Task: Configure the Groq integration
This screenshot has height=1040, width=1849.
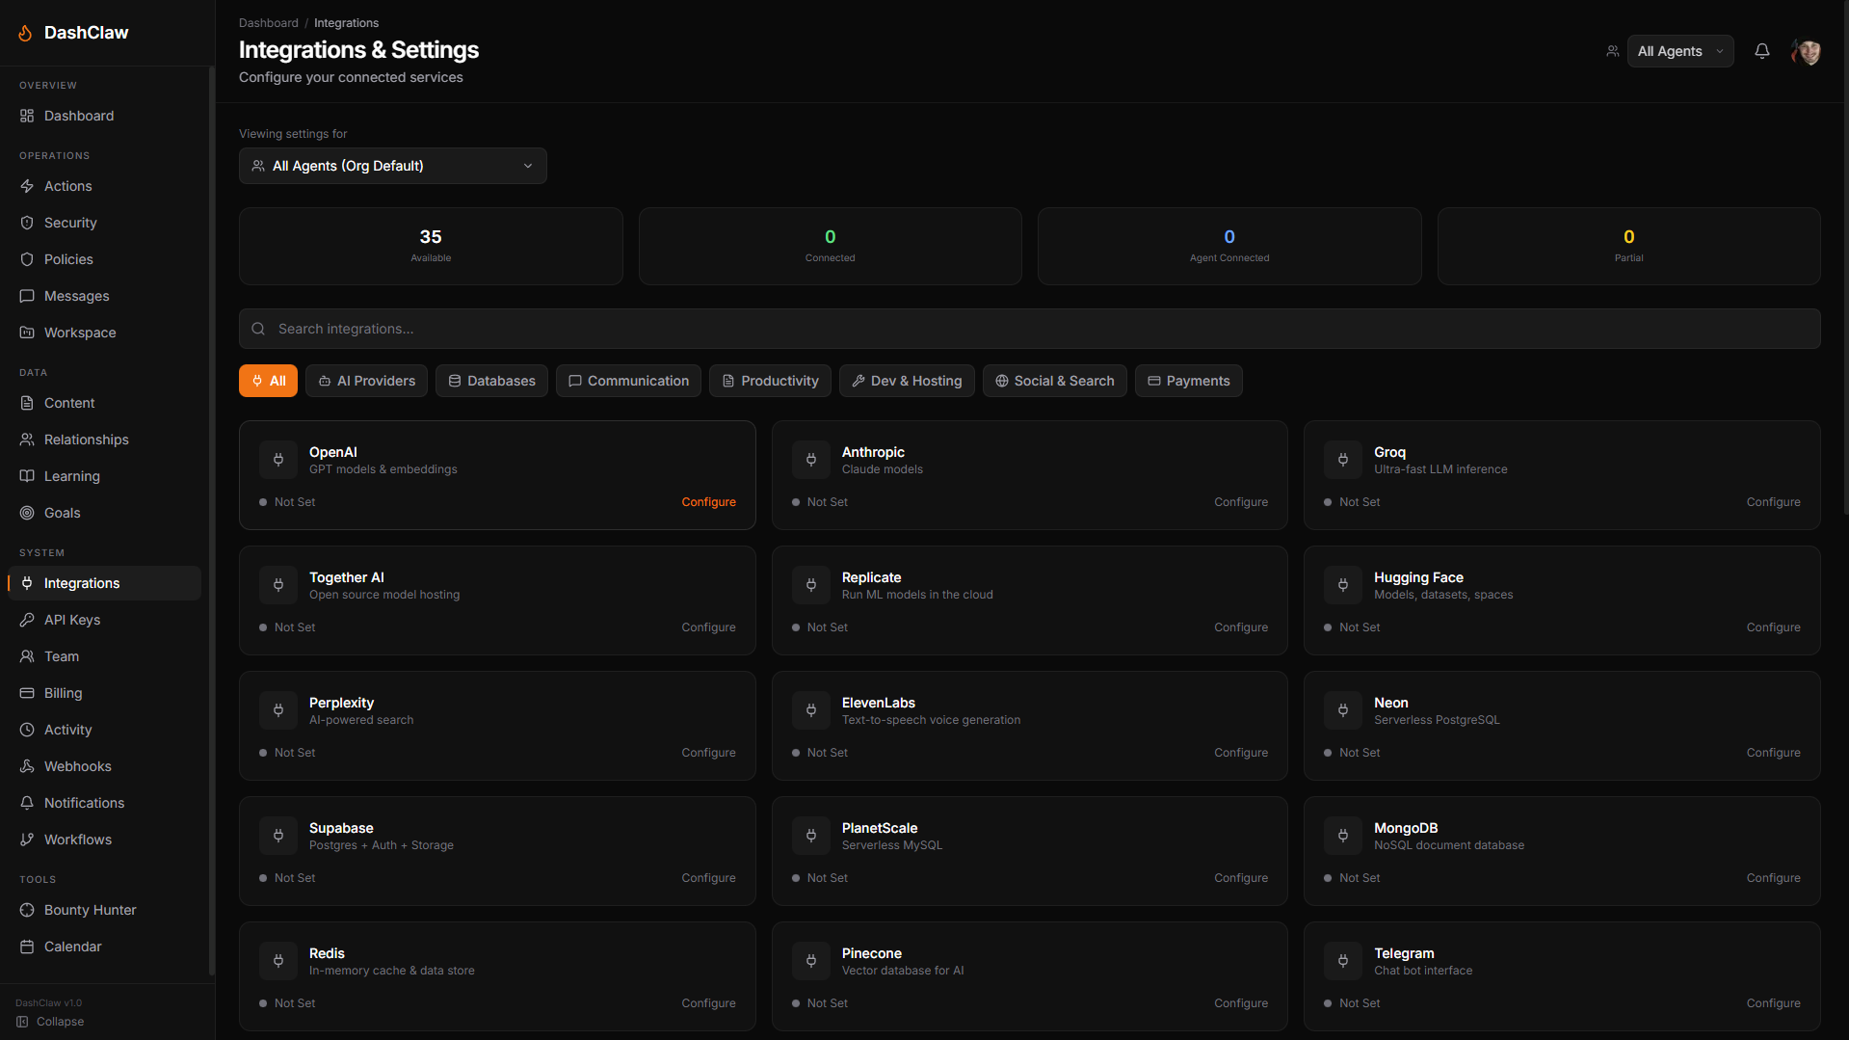Action: click(x=1773, y=502)
